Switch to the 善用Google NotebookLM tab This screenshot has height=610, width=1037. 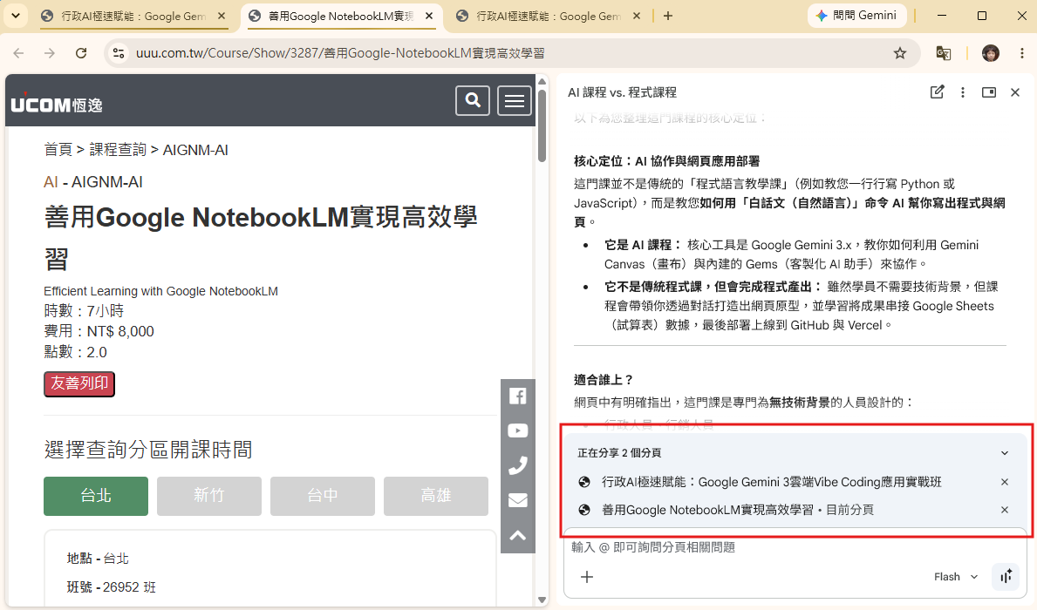coord(339,16)
